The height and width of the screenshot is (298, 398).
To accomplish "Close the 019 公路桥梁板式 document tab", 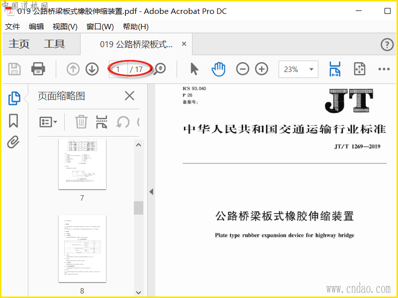I will (184, 44).
